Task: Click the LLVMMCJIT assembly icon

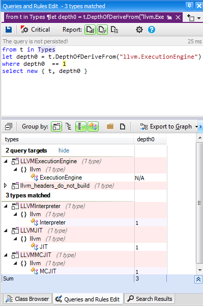Action: [x=15, y=255]
